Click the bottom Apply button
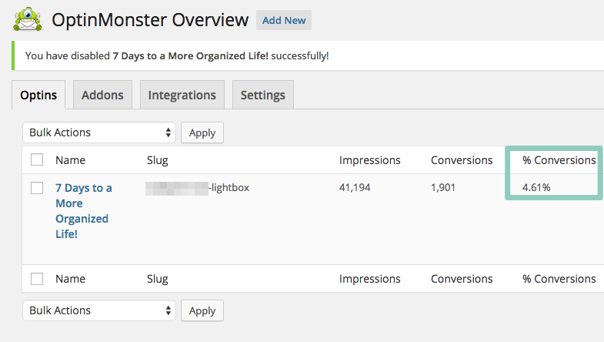The height and width of the screenshot is (342, 604). (x=202, y=310)
